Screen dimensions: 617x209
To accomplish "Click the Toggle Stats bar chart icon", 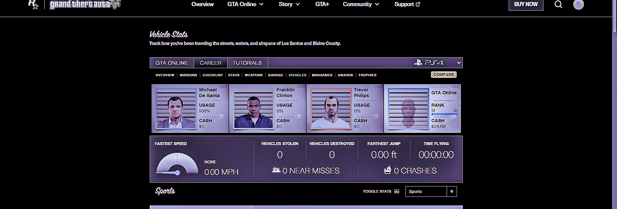I will pyautogui.click(x=397, y=191).
